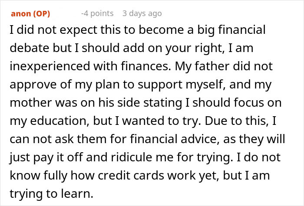Open the anon (OP) user profile

[30, 13]
